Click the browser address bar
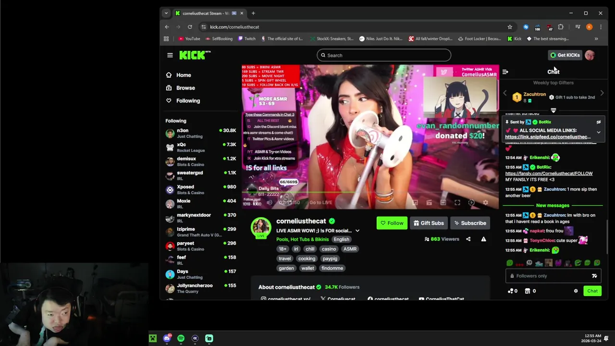Screen dimensions: 615x346 tap(356, 27)
